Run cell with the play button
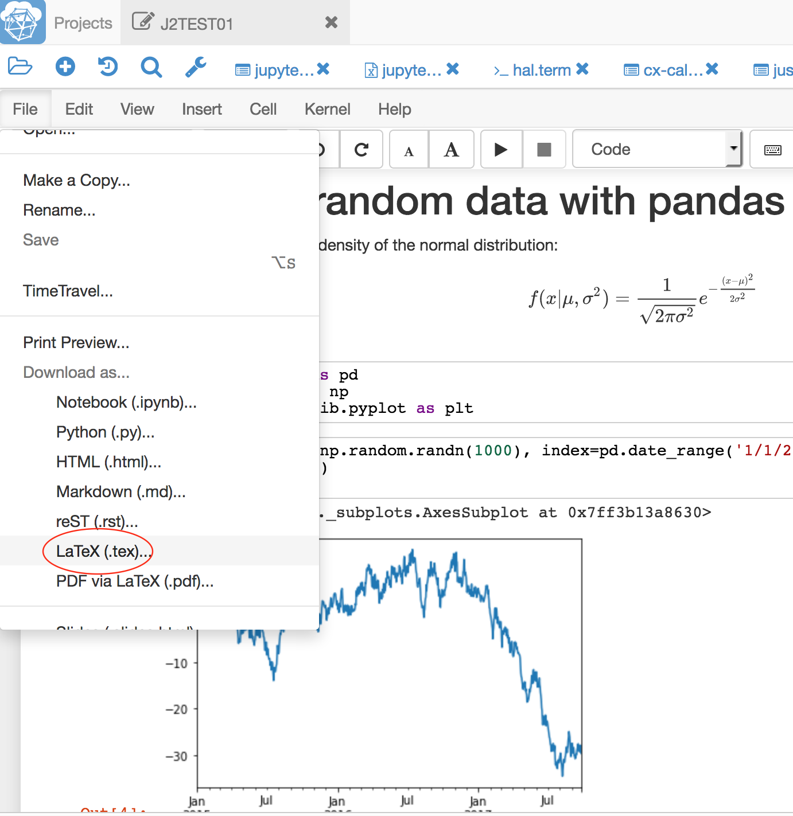793x816 pixels. click(x=500, y=150)
